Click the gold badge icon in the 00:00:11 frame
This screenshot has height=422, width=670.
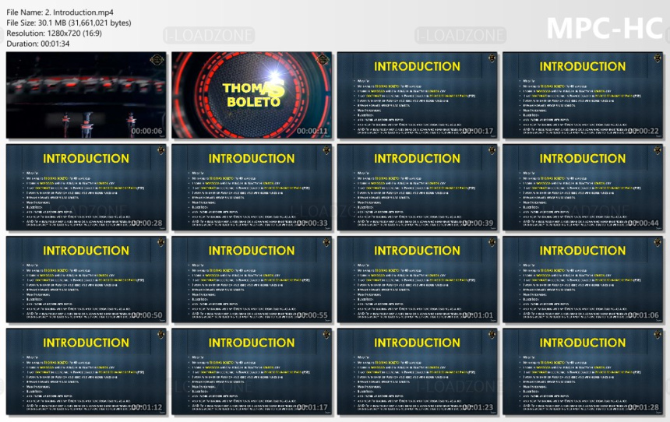pos(323,60)
